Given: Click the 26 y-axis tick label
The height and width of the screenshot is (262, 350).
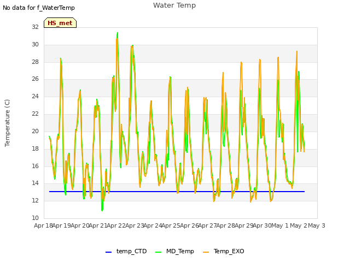Looking at the screenshot, I should pyautogui.click(x=35, y=79).
